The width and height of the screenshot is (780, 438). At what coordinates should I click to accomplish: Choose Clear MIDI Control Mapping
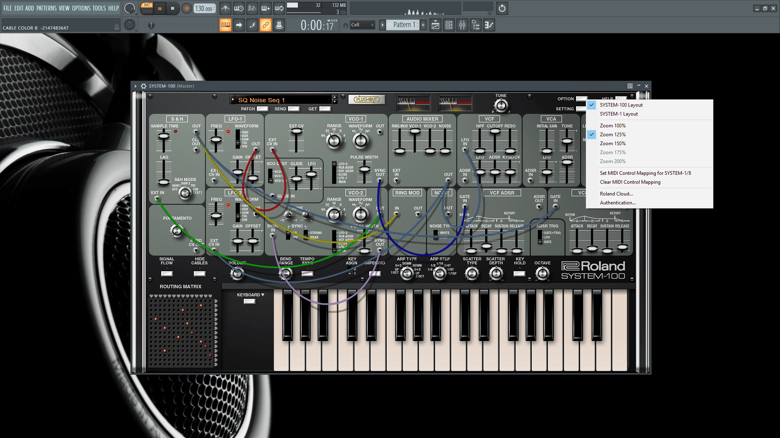pyautogui.click(x=650, y=182)
